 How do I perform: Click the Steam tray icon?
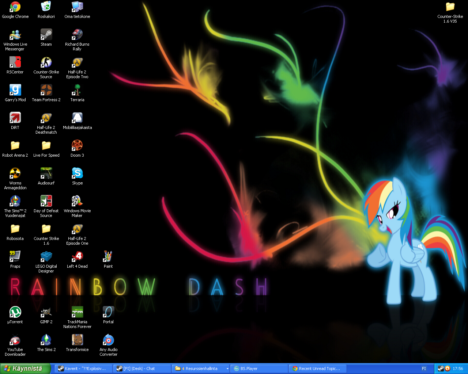[441, 369]
